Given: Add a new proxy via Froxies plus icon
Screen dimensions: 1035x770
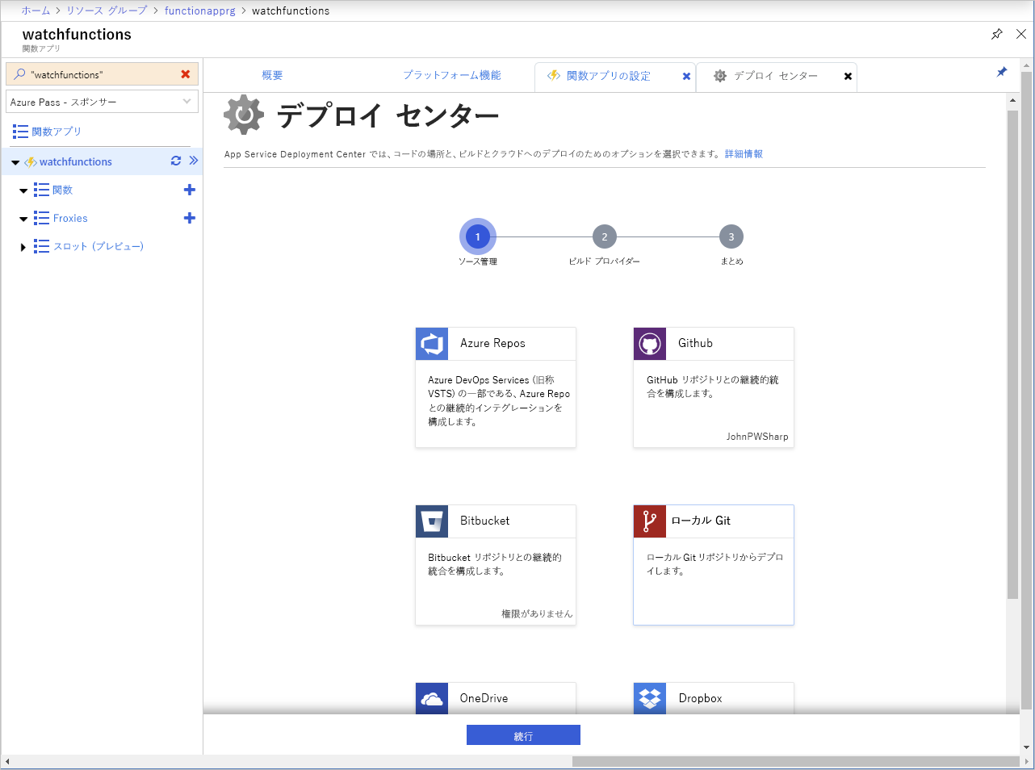Looking at the screenshot, I should [190, 218].
